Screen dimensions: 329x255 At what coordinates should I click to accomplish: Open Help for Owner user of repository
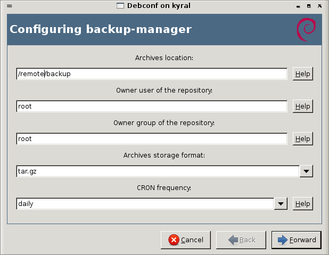coord(303,106)
